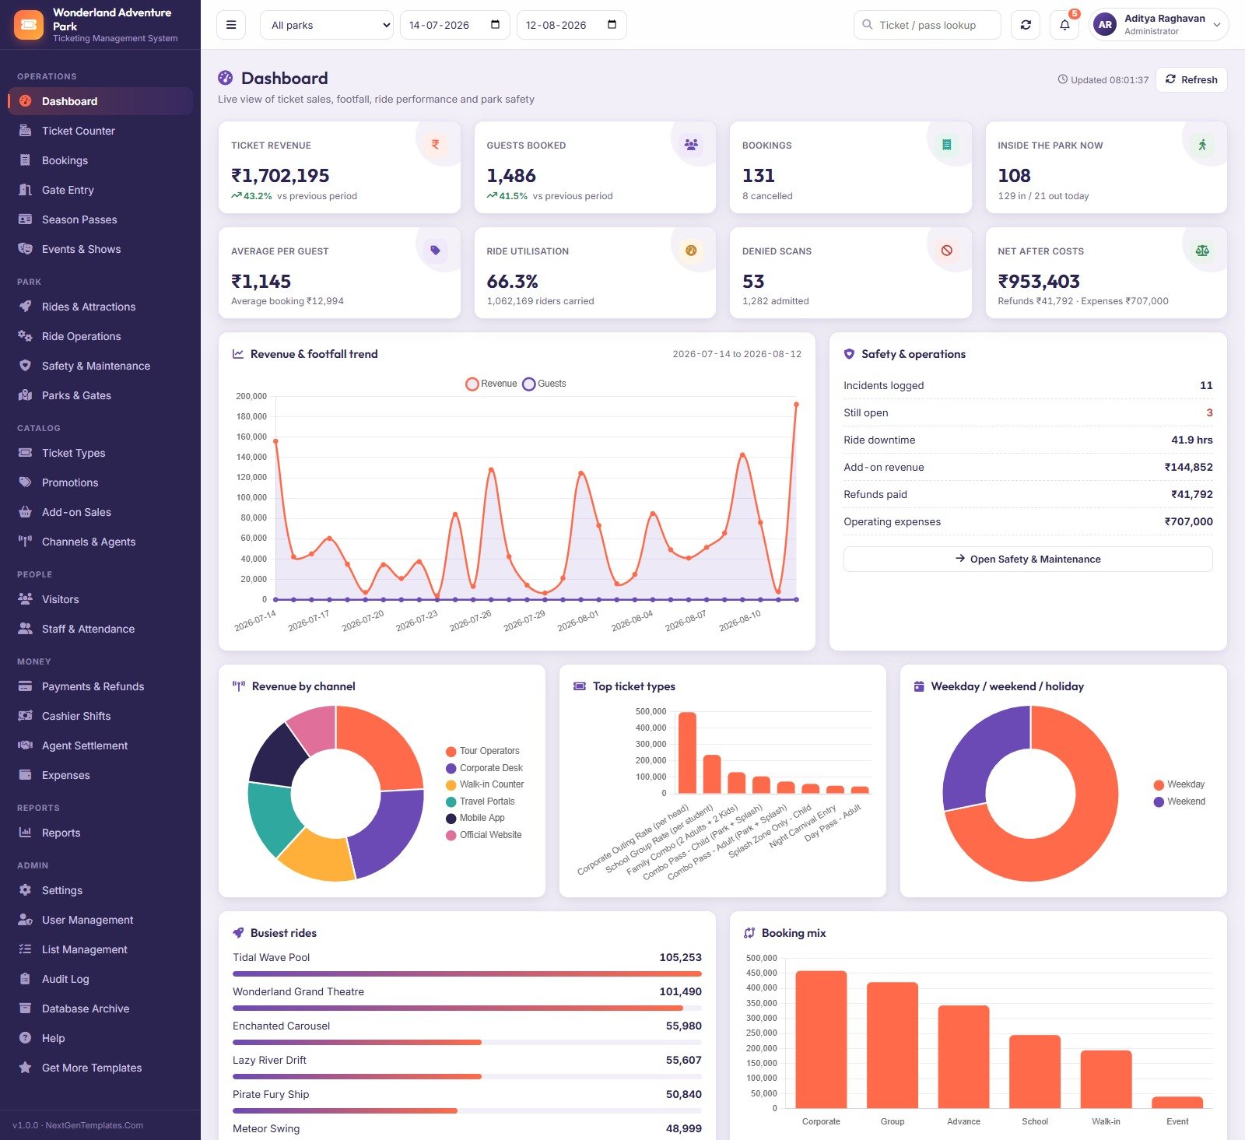Toggle Corporate Desk in channel chart legend

click(484, 768)
